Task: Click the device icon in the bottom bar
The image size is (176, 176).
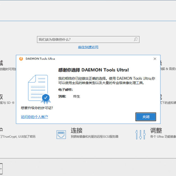Action: point(1,169)
